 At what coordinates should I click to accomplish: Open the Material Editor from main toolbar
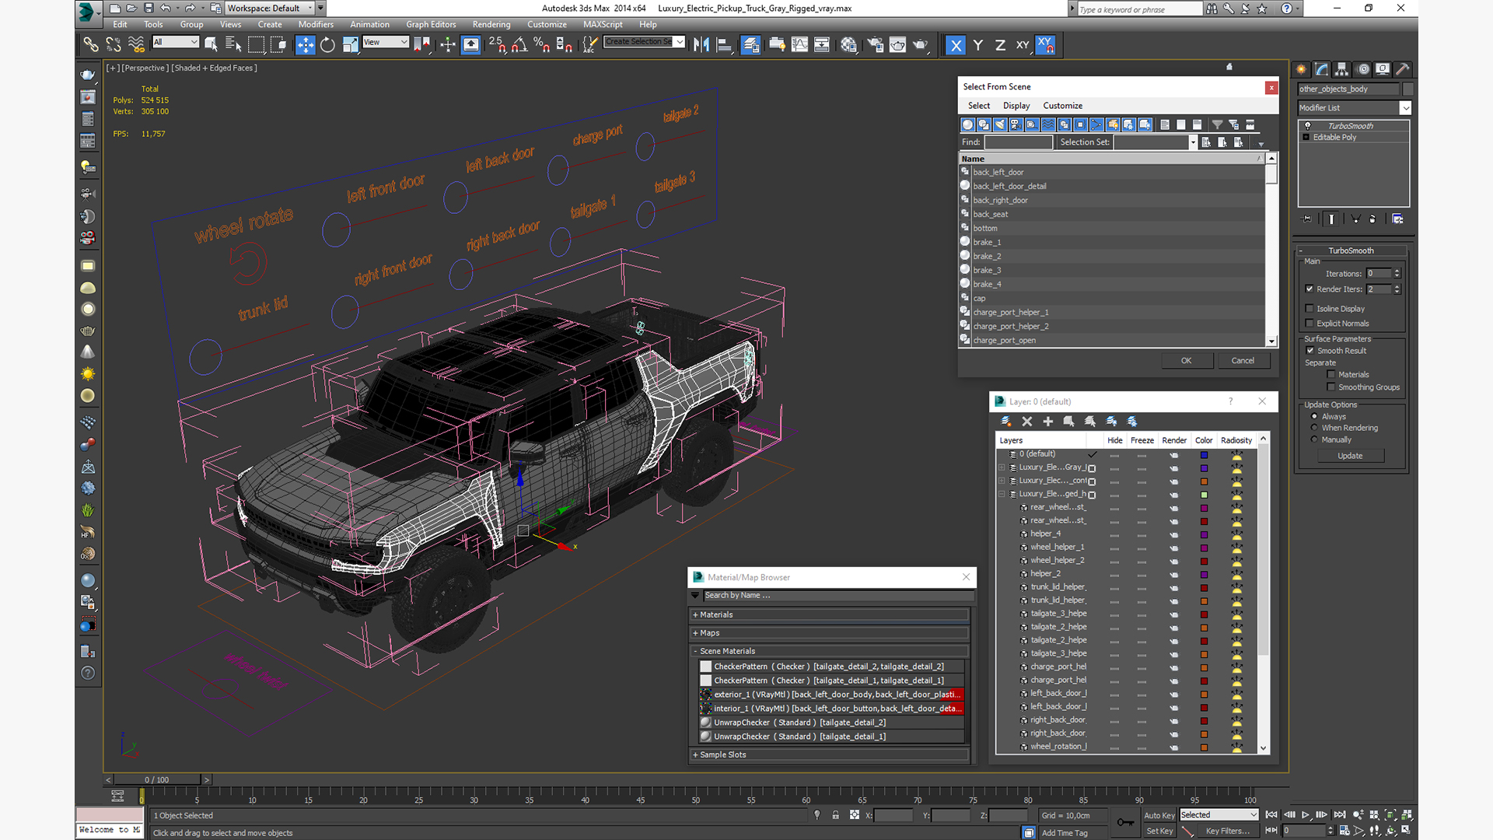849,45
